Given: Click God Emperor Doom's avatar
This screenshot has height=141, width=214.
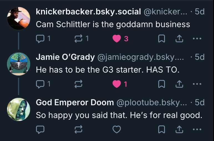Looking at the screenshot, I should click(18, 109).
